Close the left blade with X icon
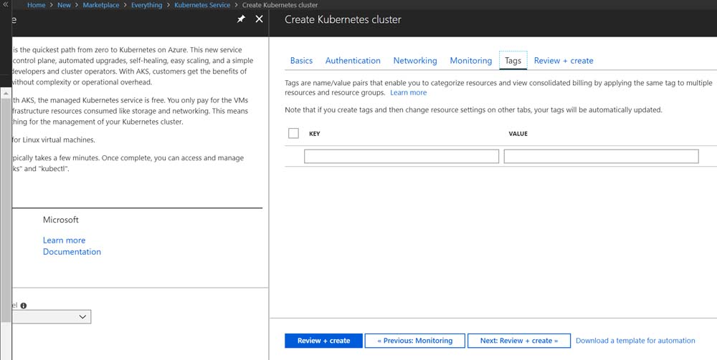717x360 pixels. pyautogui.click(x=260, y=19)
